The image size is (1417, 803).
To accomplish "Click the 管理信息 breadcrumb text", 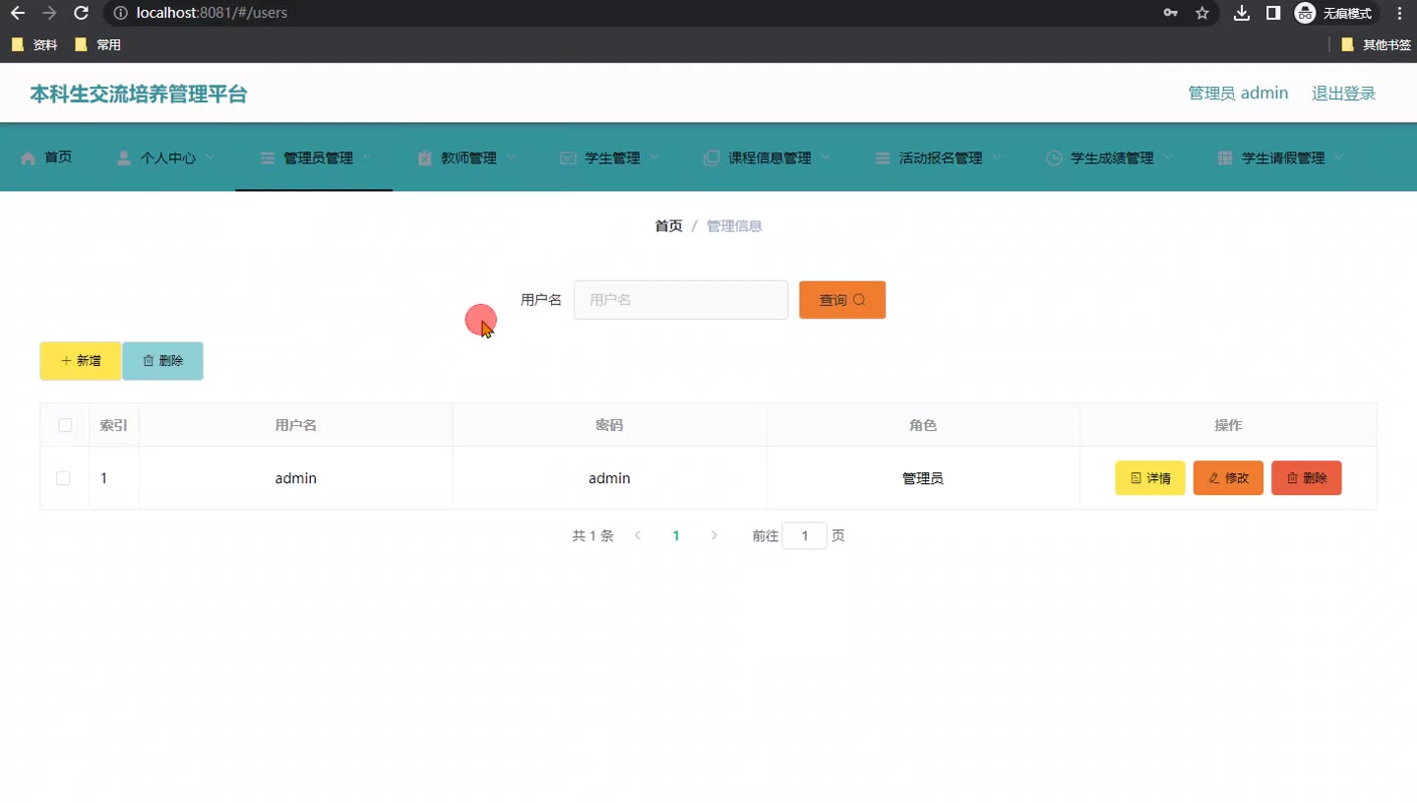I will [x=734, y=226].
